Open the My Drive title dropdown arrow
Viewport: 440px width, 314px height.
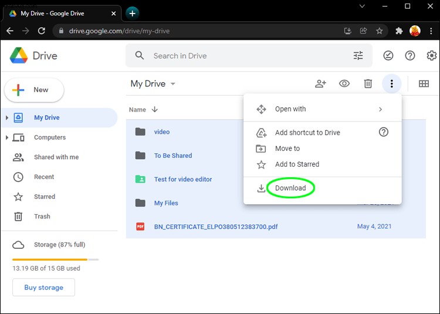coord(173,83)
